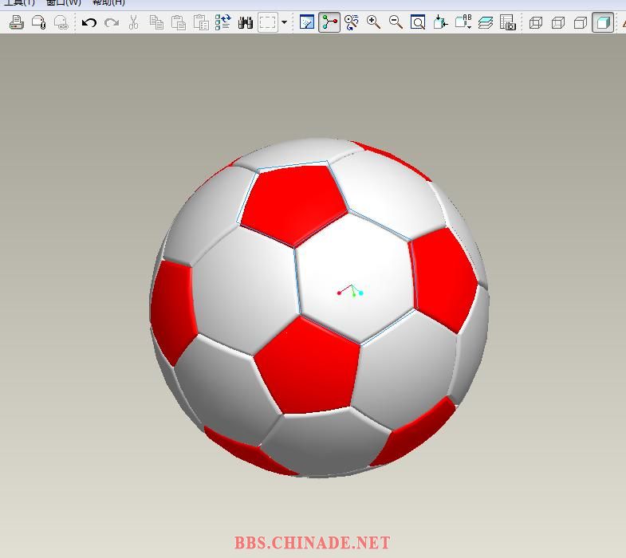626x558 pixels.
Task: Click the Redo arrow
Action: pos(112,22)
